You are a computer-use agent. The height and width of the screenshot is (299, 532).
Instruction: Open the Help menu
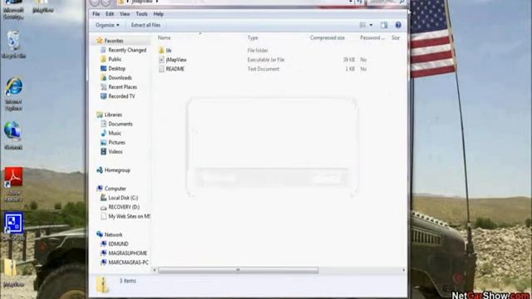click(x=158, y=14)
